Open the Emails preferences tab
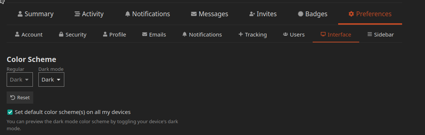 [154, 35]
